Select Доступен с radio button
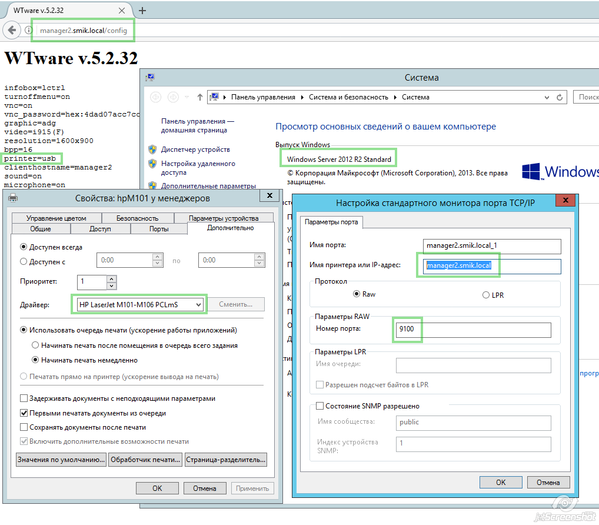Screen dimensions: 599x525 click(x=24, y=261)
